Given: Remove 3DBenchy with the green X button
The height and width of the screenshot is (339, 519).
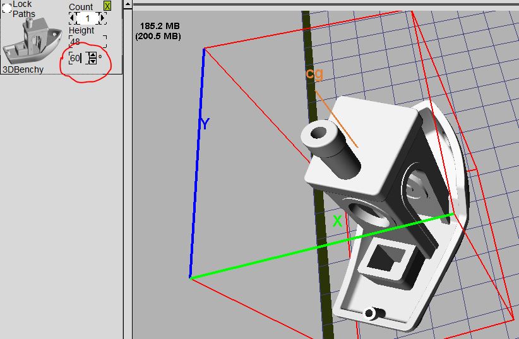Looking at the screenshot, I should tap(107, 6).
